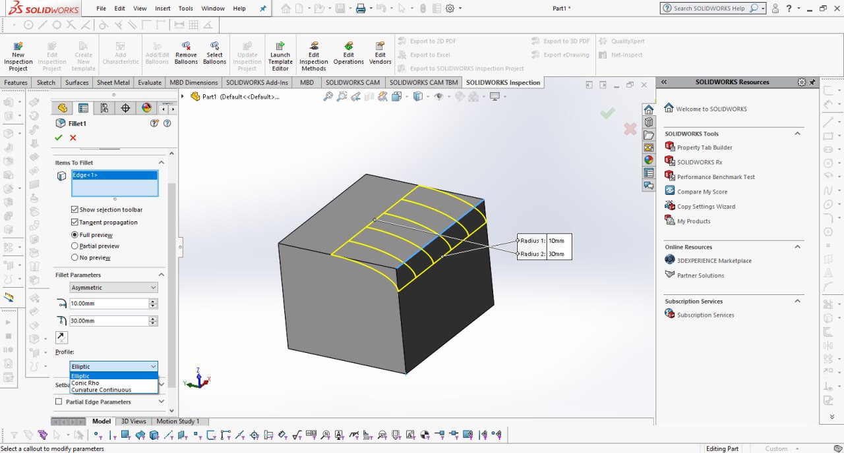Collapse Subscription Services section
844x453 pixels.
coord(797,301)
